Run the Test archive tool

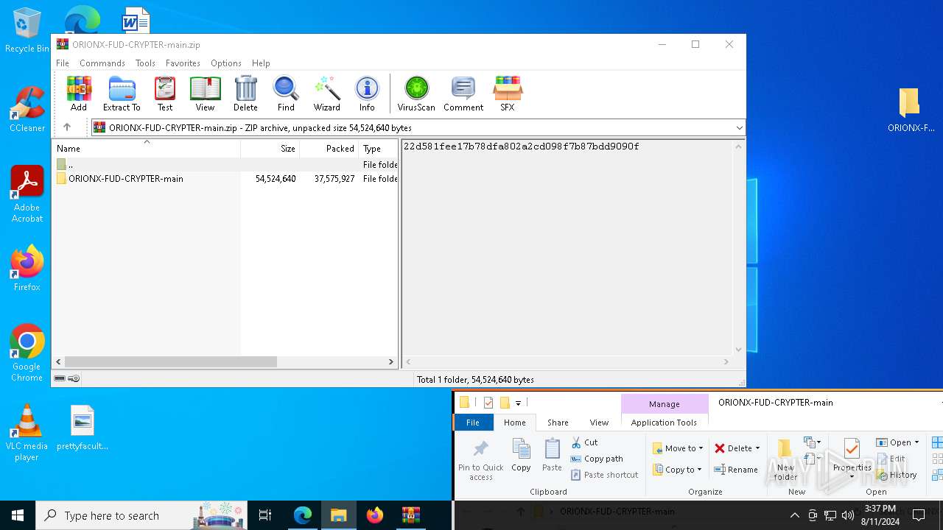165,93
